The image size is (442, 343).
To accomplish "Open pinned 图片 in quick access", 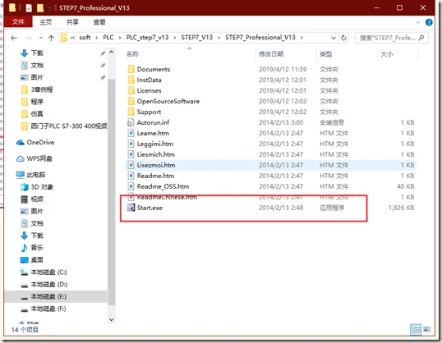I will (37, 77).
